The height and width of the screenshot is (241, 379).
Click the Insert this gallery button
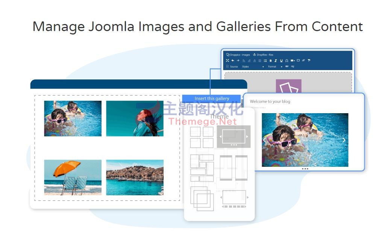tap(212, 98)
